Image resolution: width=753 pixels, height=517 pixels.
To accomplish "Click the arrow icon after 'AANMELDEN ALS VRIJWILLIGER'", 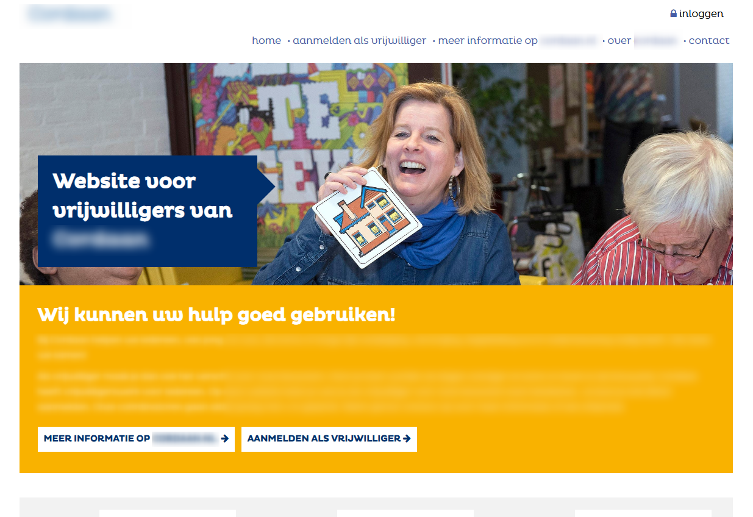I will 407,438.
